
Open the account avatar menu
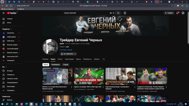(x=183, y=13)
